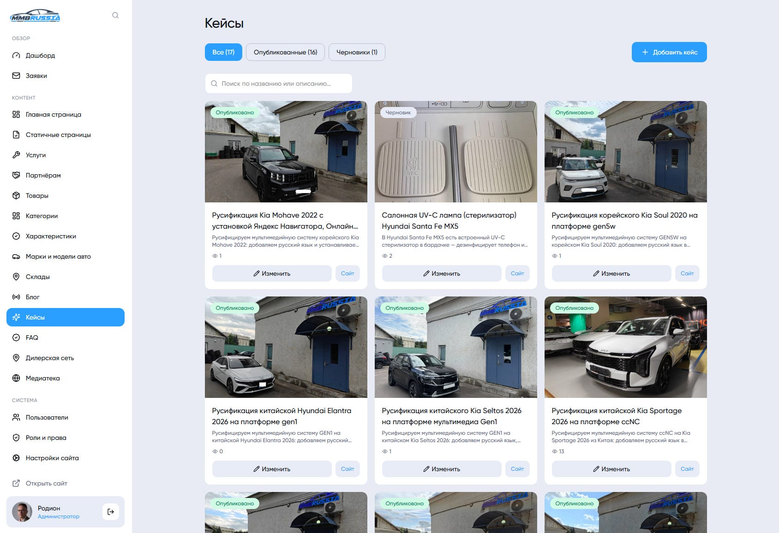
Task: Click the Администратор role label
Action: point(59,516)
